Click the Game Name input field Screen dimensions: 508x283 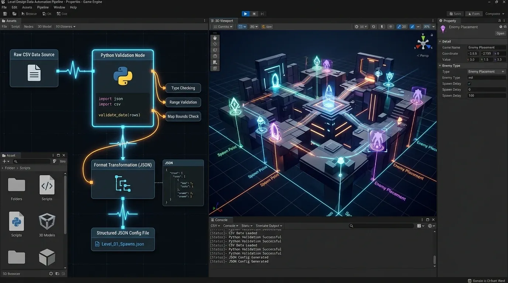tap(486, 48)
